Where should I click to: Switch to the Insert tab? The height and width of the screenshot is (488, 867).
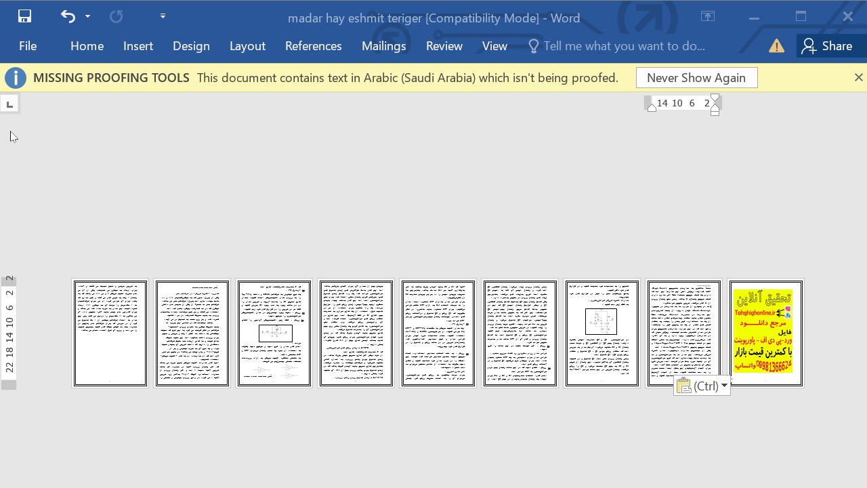(x=138, y=46)
